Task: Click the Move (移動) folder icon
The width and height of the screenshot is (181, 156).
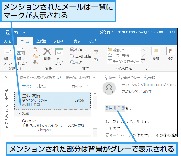Action: click(156, 51)
